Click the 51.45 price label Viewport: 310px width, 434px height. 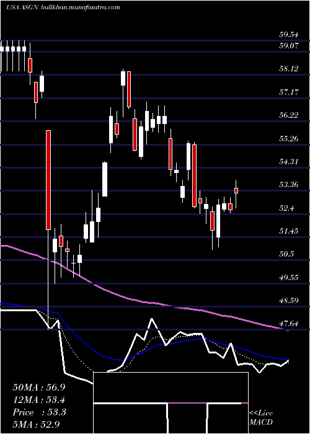[x=289, y=231]
